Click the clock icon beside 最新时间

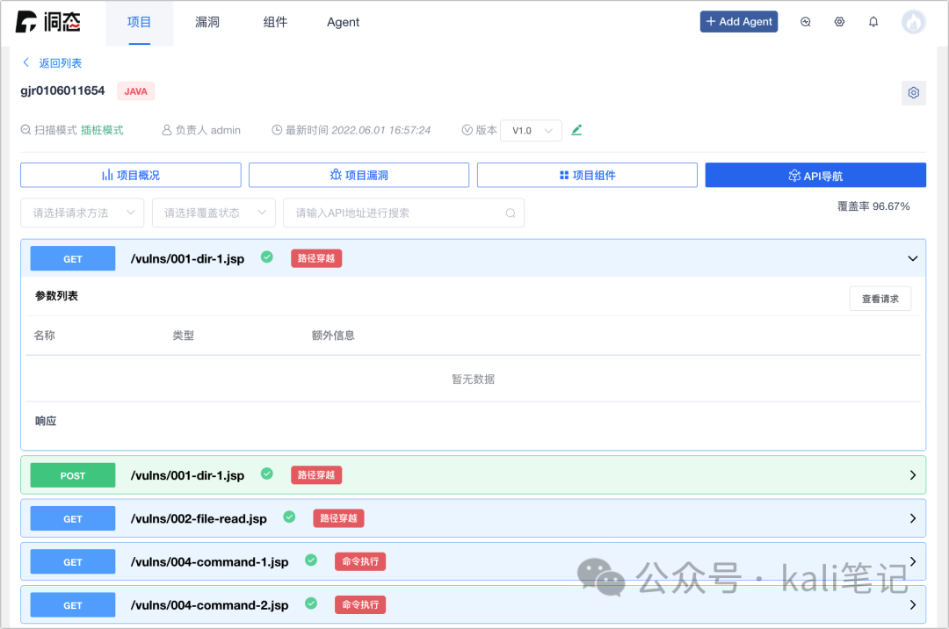[277, 130]
